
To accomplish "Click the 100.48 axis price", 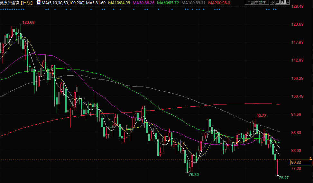I will pos(297,96).
